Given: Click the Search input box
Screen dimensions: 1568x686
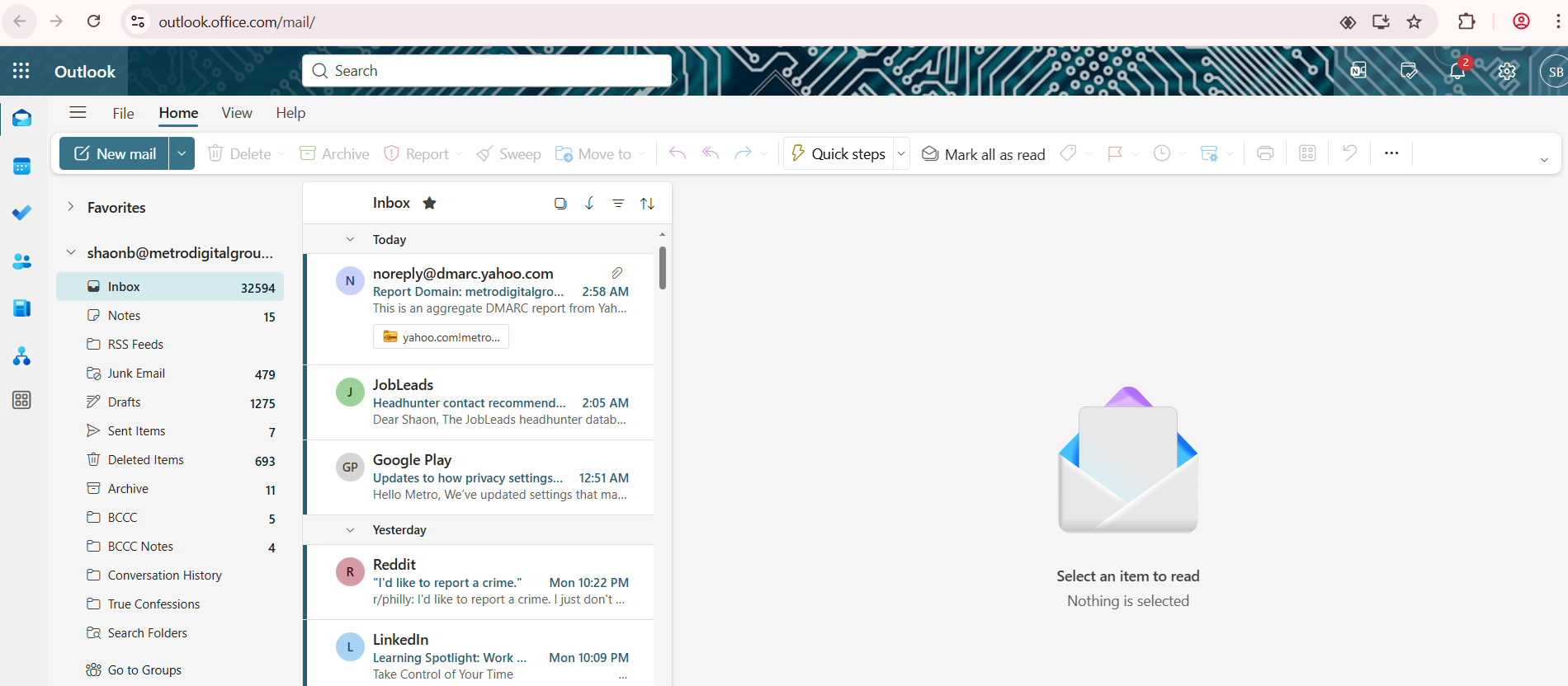Looking at the screenshot, I should click(x=487, y=71).
